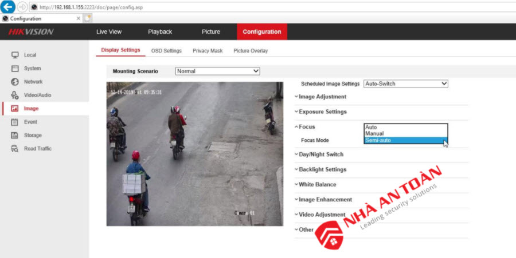
Task: Click the Video/Audio microphone icon
Action: pos(15,95)
